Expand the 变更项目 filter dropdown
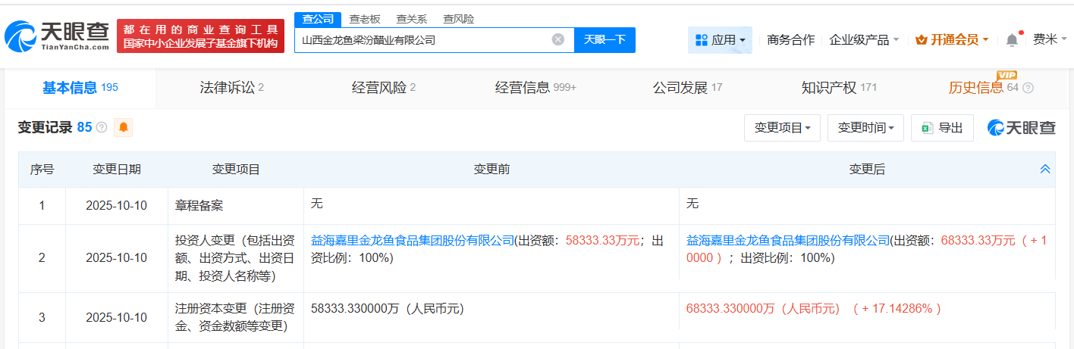Image resolution: width=1074 pixels, height=349 pixels. [x=782, y=128]
